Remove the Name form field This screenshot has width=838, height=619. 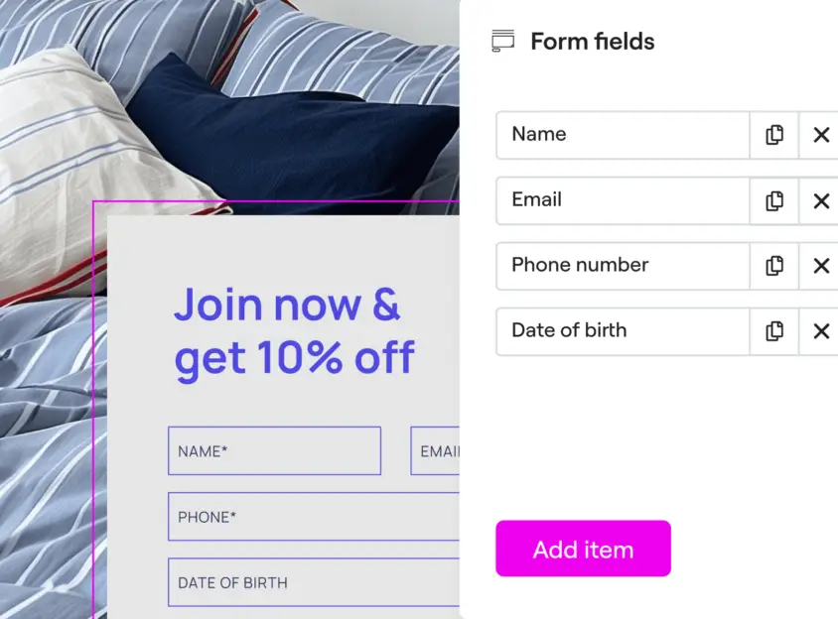pyautogui.click(x=821, y=135)
